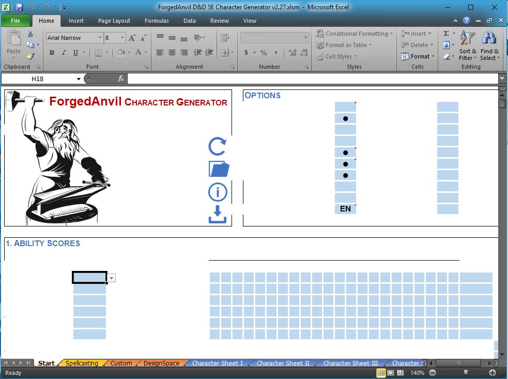This screenshot has width=508, height=379.
Task: Click Zoom Out minus button
Action: pyautogui.click(x=432, y=373)
